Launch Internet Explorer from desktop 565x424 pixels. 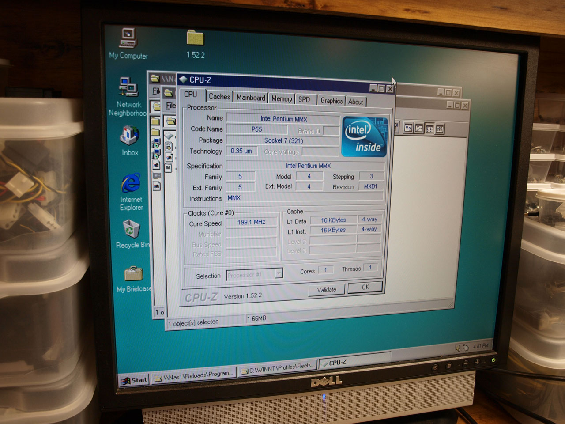(131, 192)
